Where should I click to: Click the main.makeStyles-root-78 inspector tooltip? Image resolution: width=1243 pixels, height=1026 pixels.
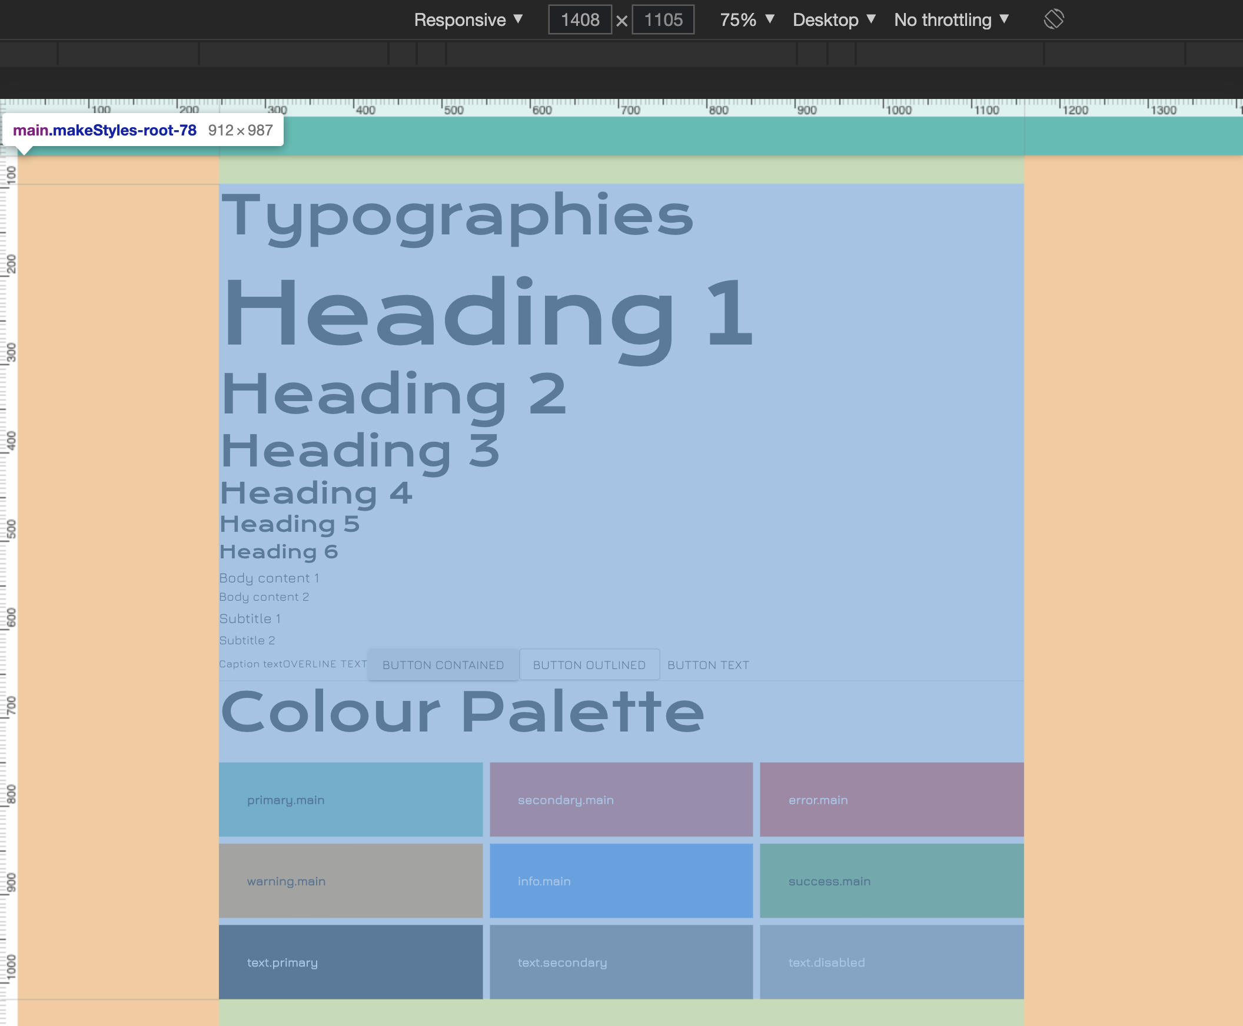tap(143, 130)
